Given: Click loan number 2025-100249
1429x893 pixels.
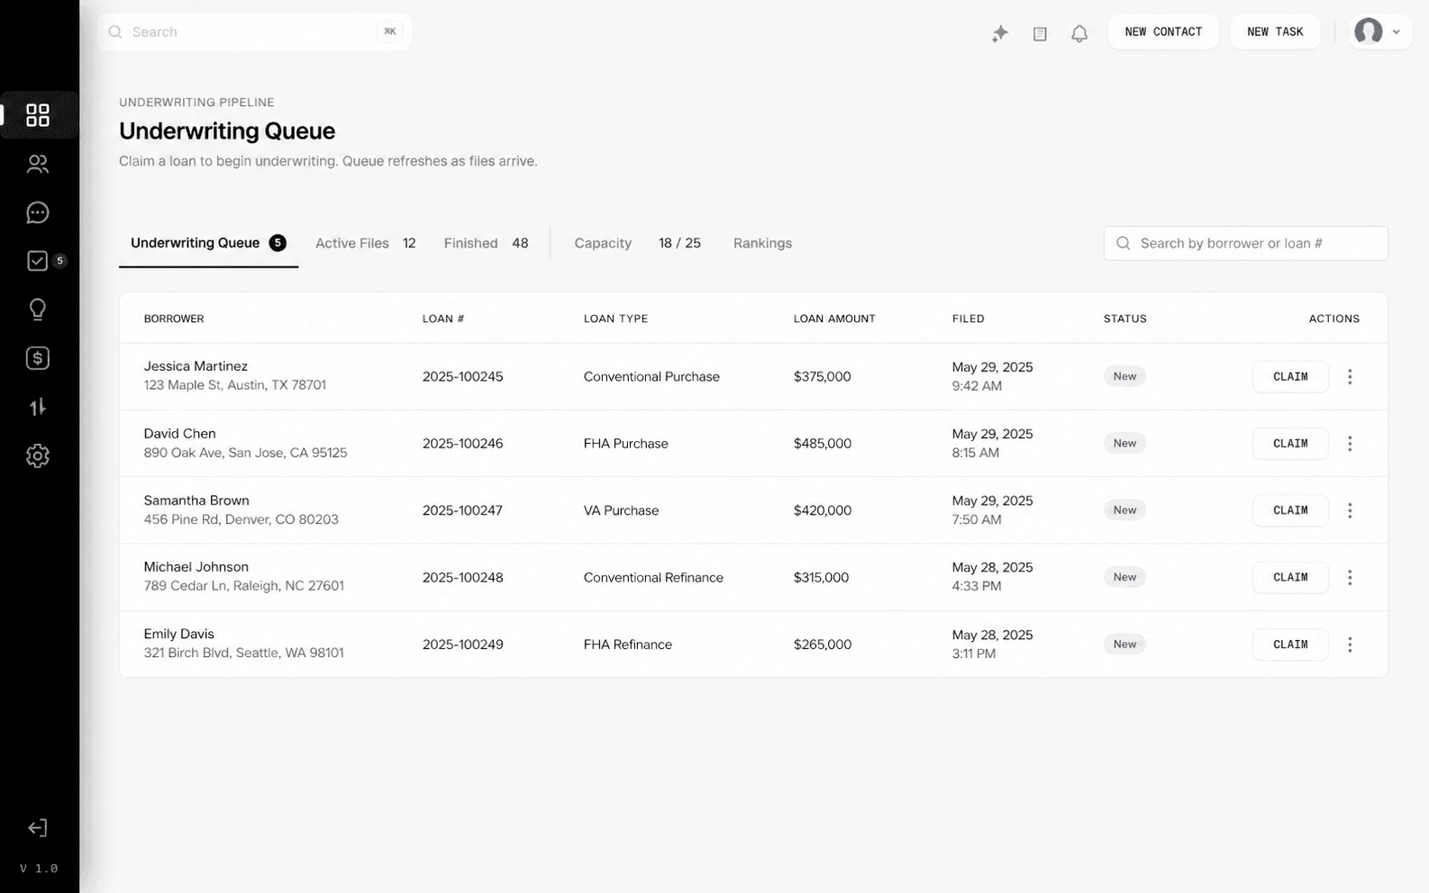Looking at the screenshot, I should tap(463, 645).
